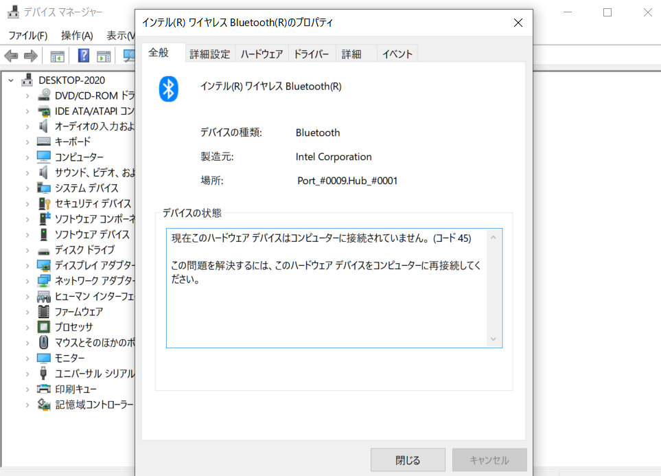
Task: Select the DESKTOP-2020 tree item label
Action: click(x=71, y=80)
